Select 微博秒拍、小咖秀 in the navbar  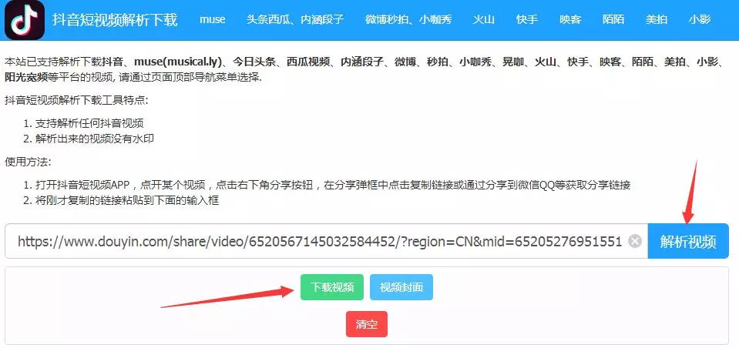tap(408, 20)
